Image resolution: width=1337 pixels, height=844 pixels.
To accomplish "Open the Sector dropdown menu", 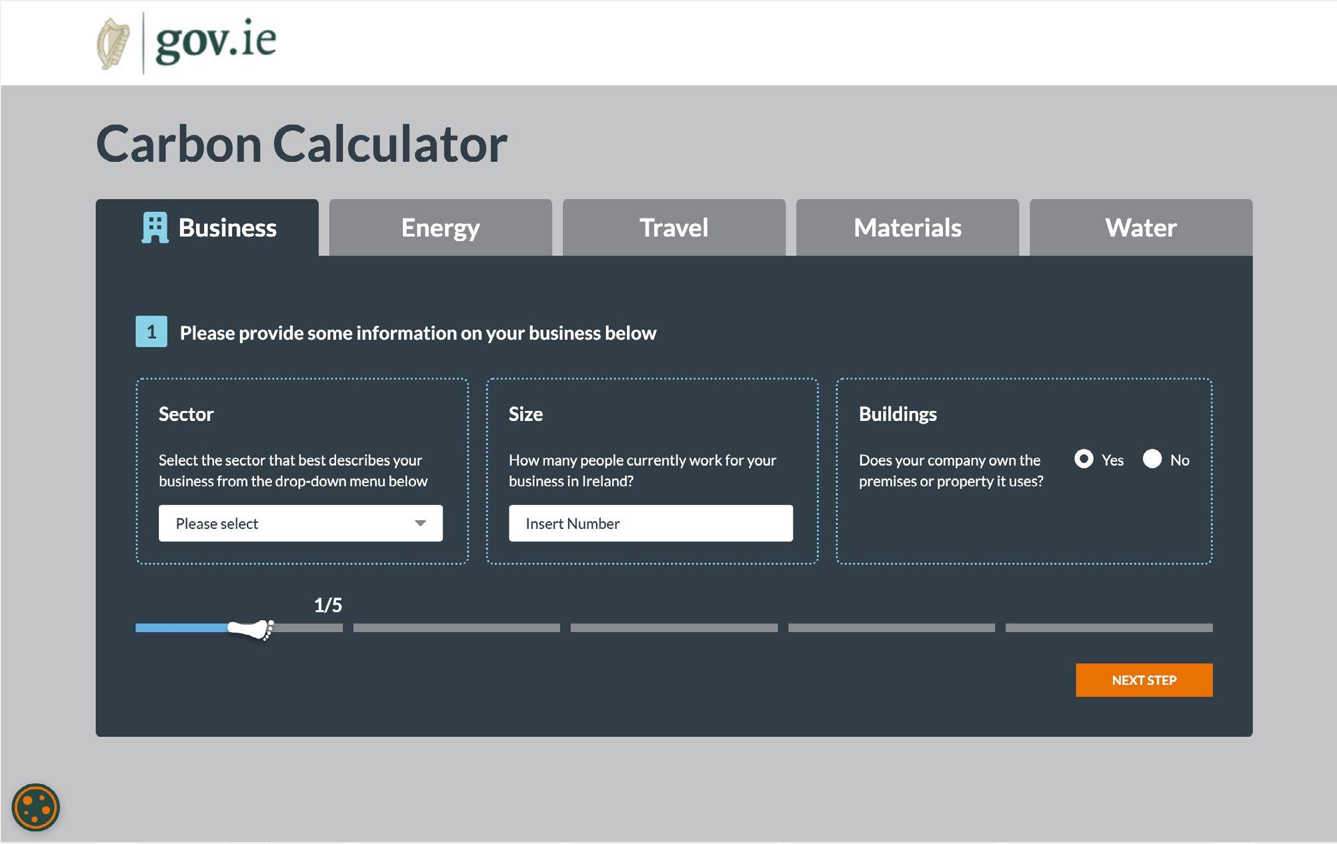I will (x=287, y=524).
